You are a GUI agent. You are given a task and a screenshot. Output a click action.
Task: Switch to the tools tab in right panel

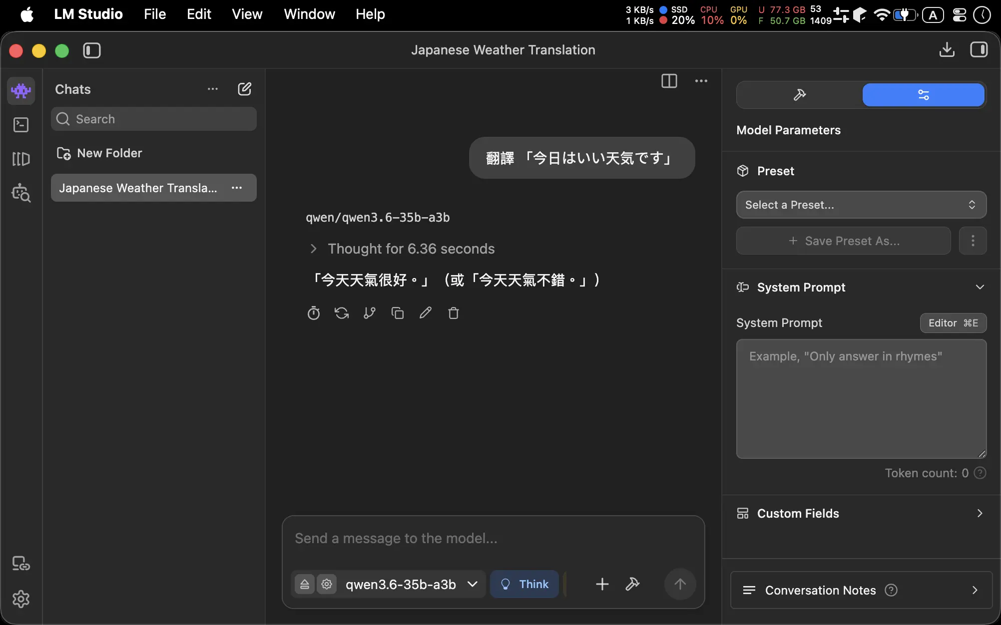click(800, 95)
